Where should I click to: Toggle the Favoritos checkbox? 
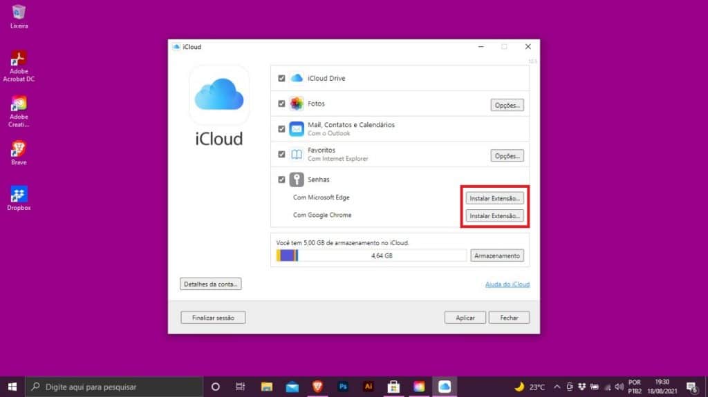pos(282,154)
